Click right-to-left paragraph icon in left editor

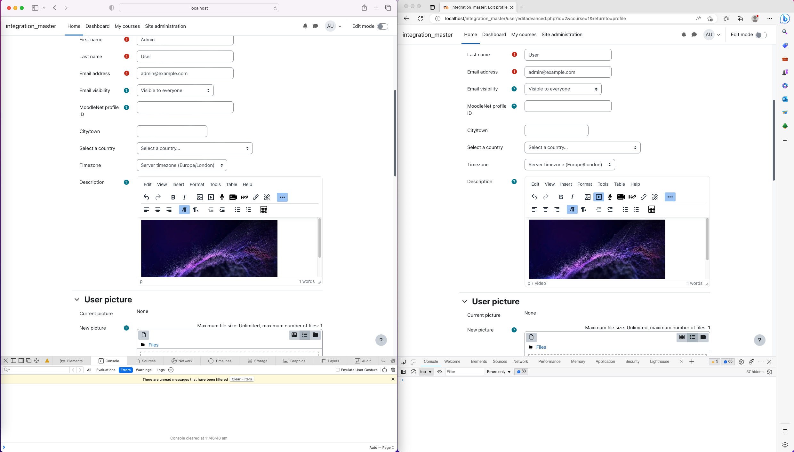pyautogui.click(x=196, y=210)
